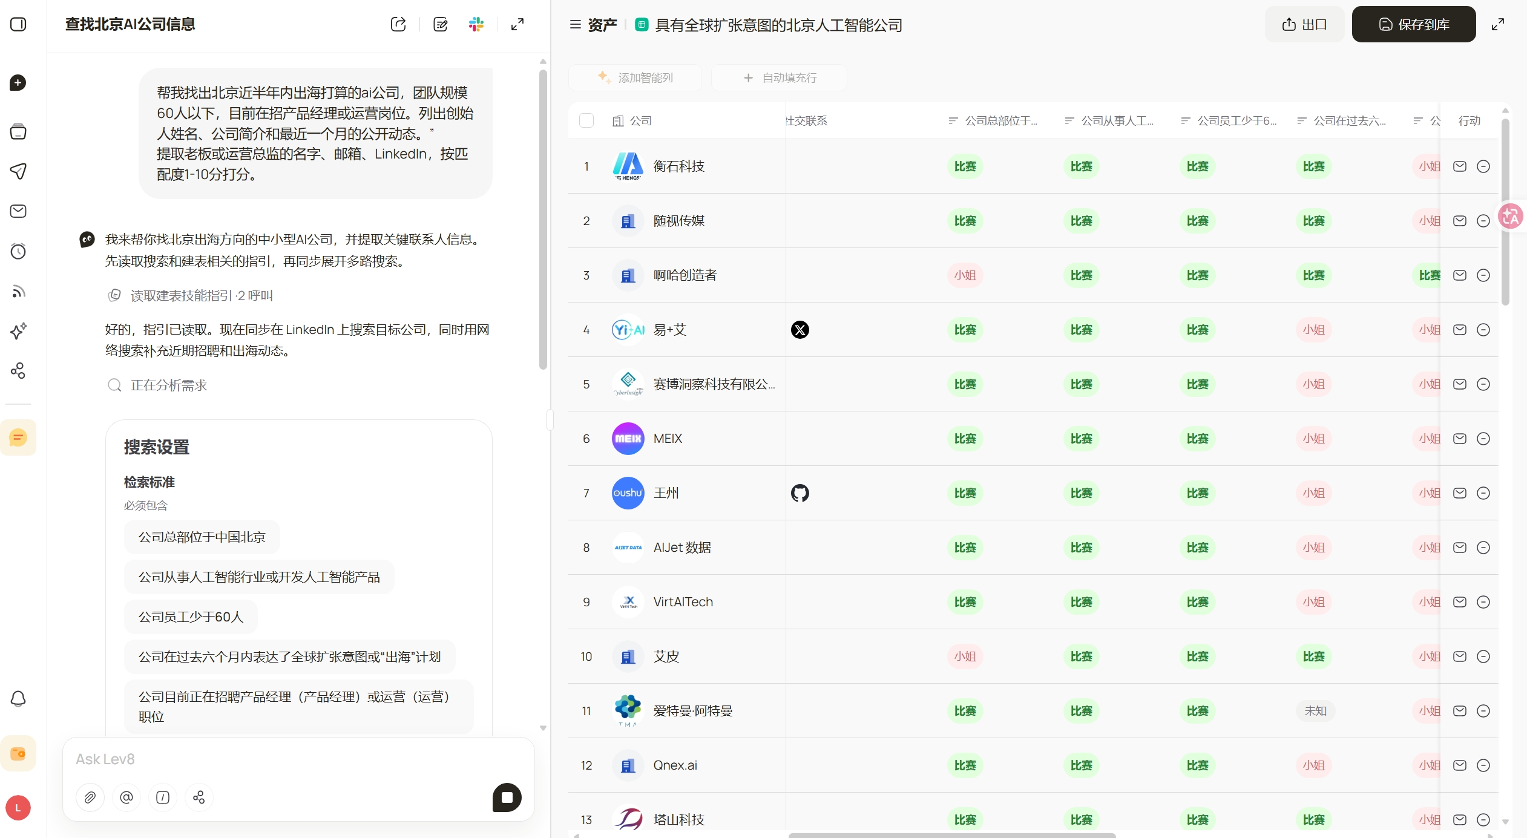Expand 读取建表技能指引 · 2 呼叫 step
Screen dimensions: 1527x838
[190, 295]
